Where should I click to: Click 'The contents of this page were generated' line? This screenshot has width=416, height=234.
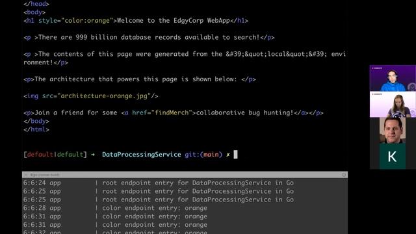pyautogui.click(x=185, y=58)
